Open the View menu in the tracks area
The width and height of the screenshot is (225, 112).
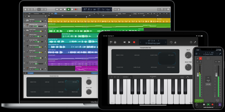(44, 13)
